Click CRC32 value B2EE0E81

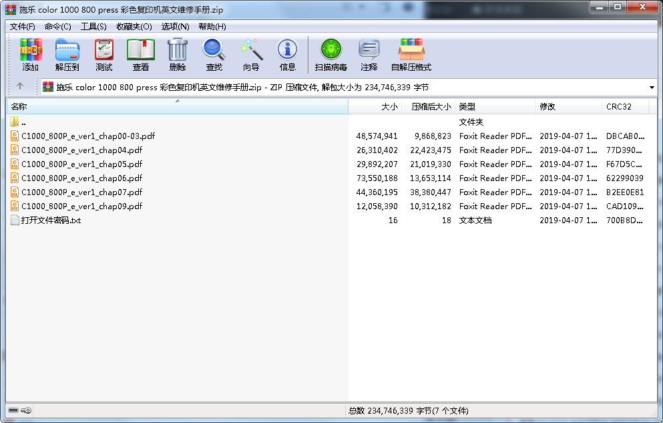[x=625, y=192]
